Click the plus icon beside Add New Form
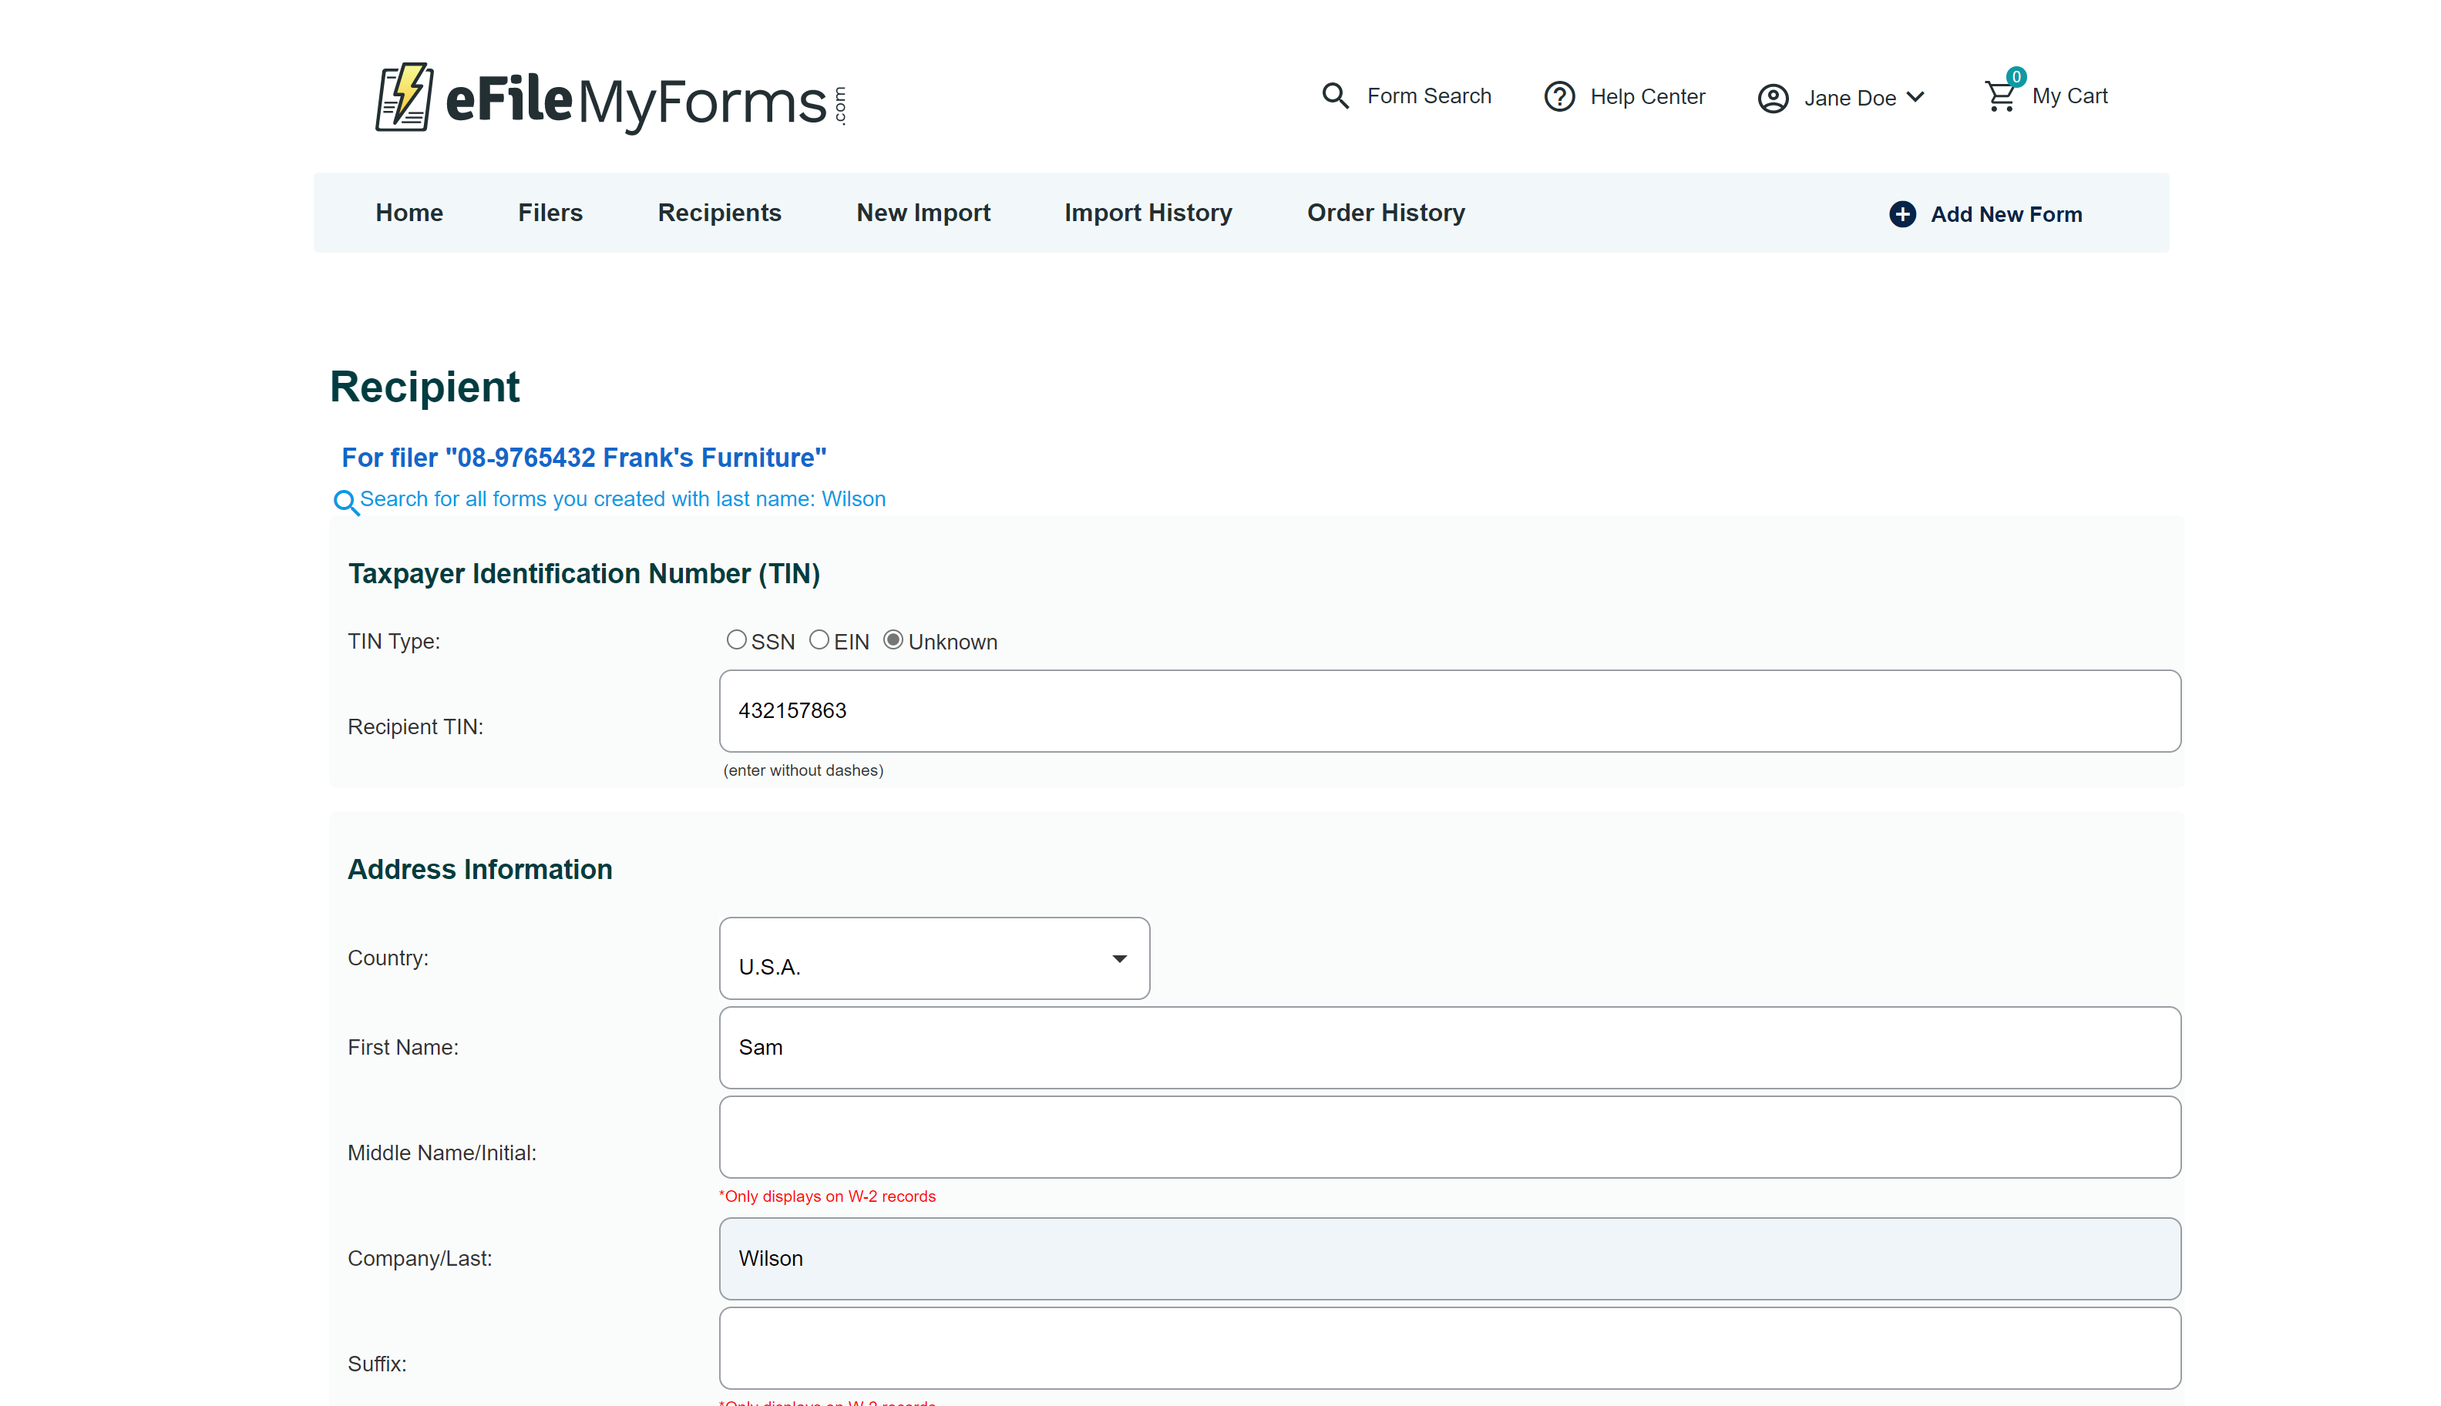Viewport: 2441px width, 1406px height. point(1902,214)
